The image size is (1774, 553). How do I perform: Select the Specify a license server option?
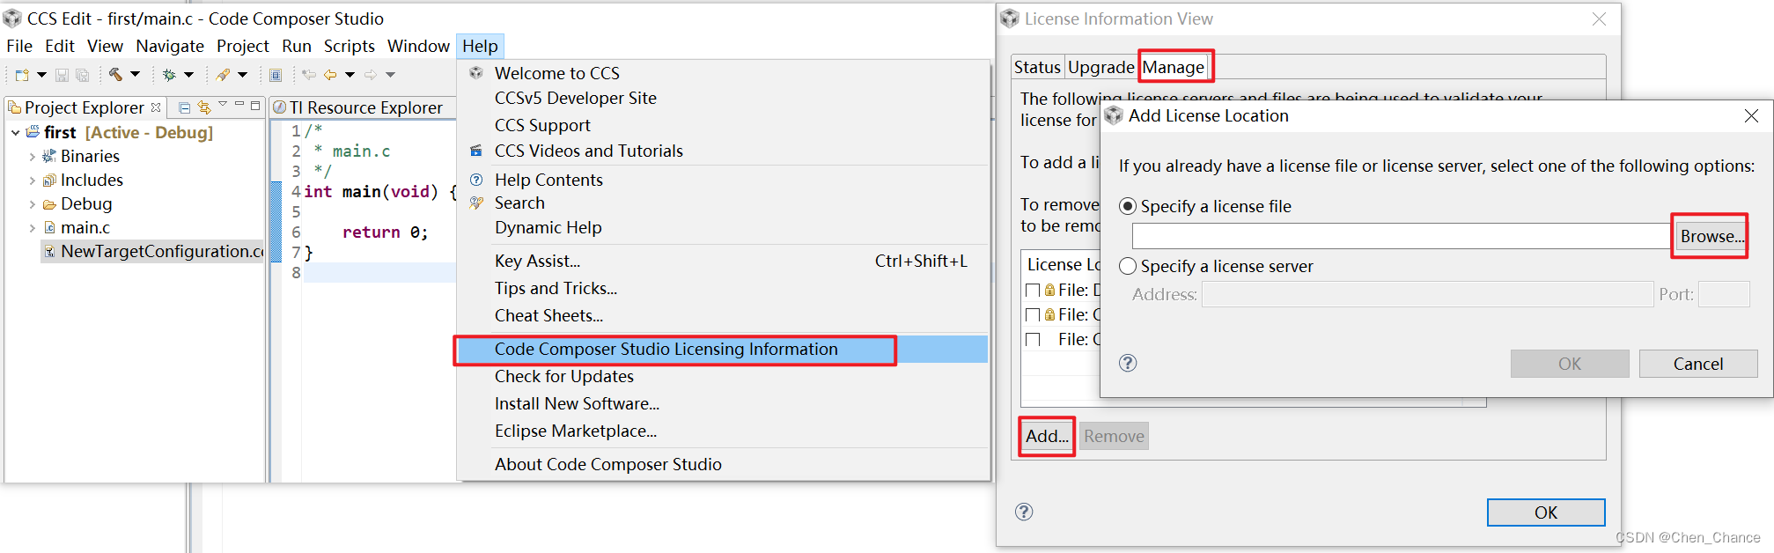click(1128, 266)
